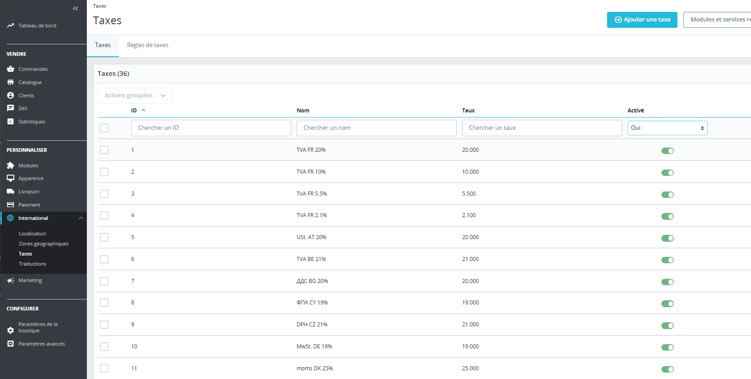Collapse the sidebar with double-chevron icon

click(75, 9)
